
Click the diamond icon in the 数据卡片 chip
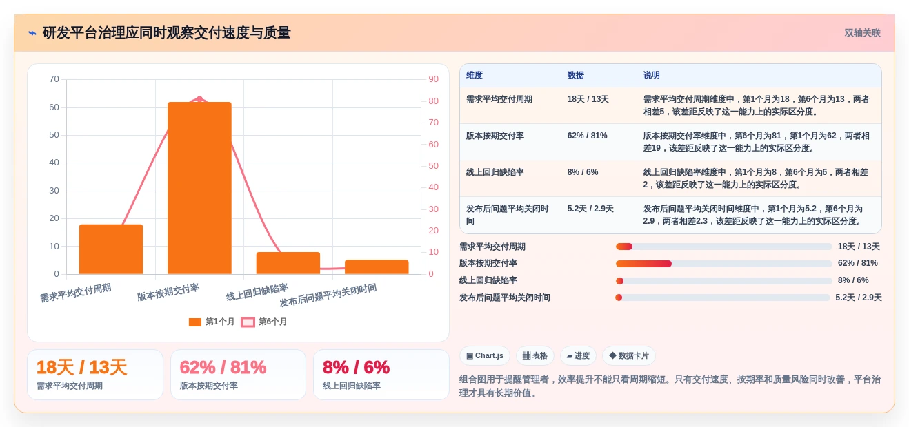point(612,356)
